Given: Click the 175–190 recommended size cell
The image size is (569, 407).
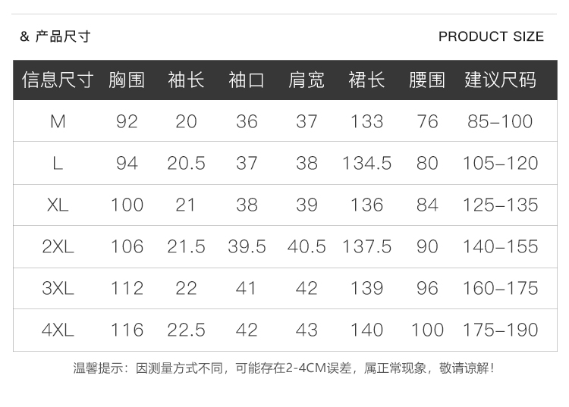Looking at the screenshot, I should click(x=501, y=330).
